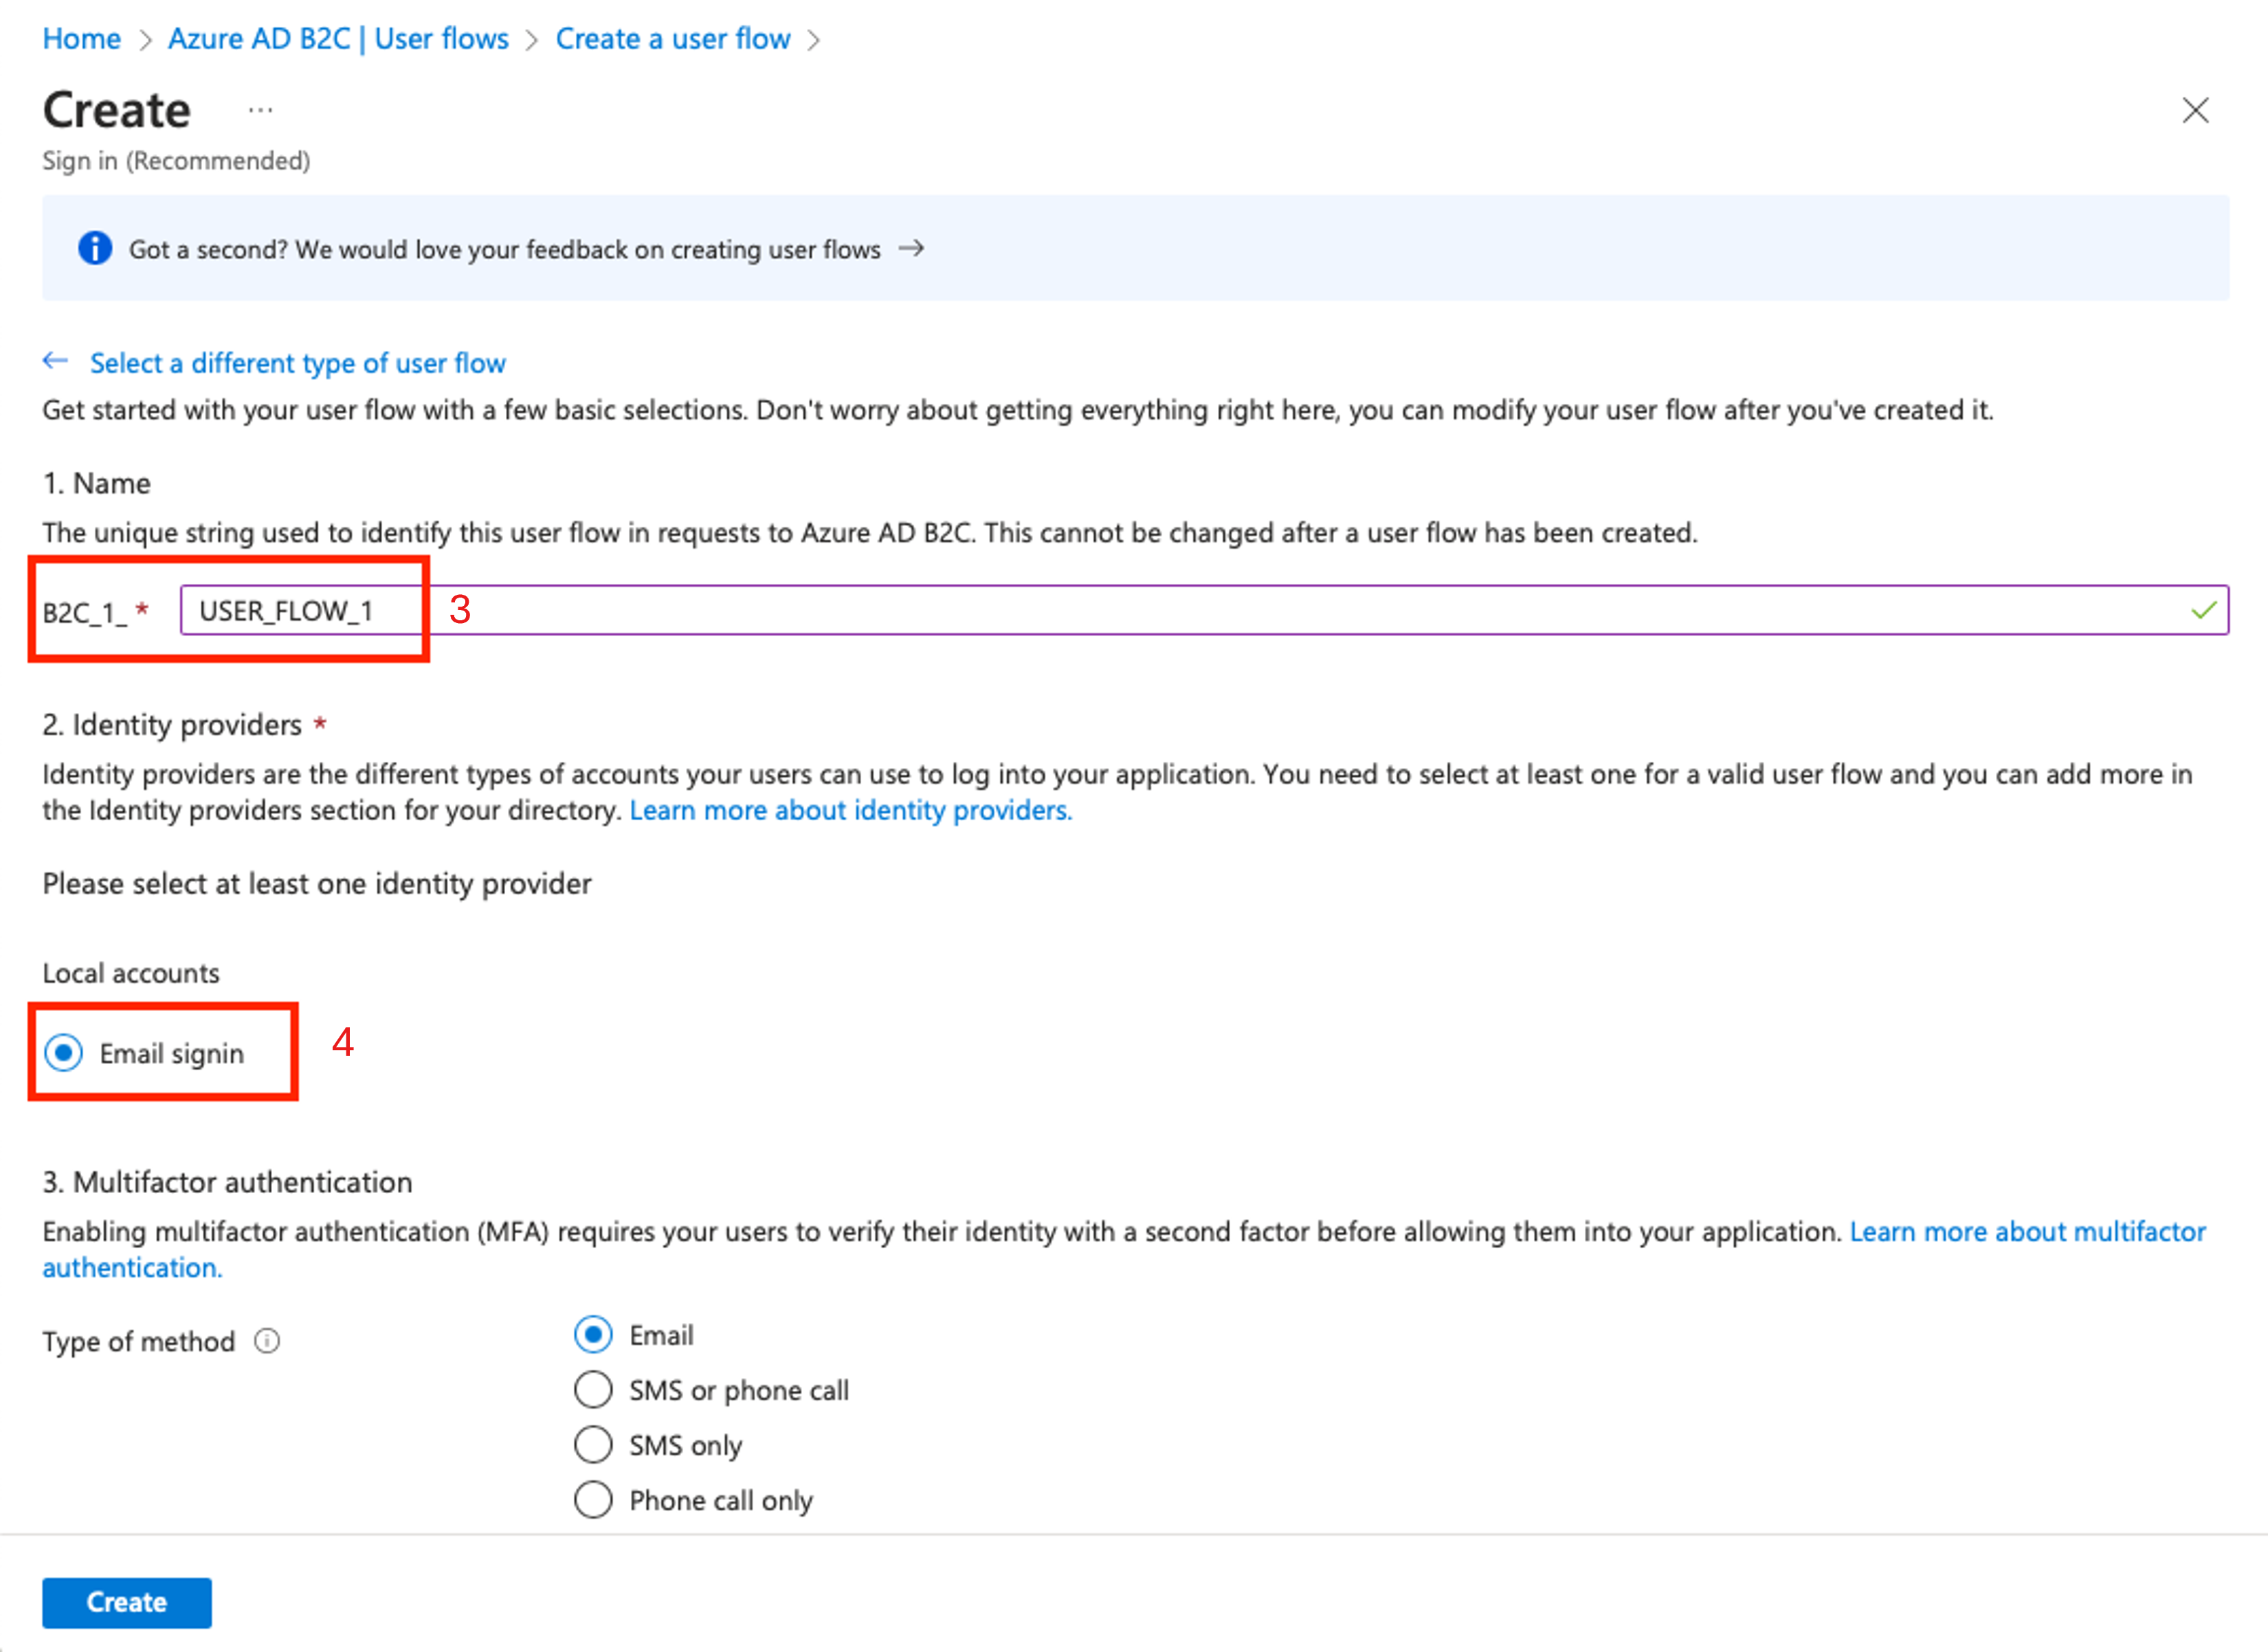Go to Home breadcrumb
The height and width of the screenshot is (1652, 2268).
[81, 39]
